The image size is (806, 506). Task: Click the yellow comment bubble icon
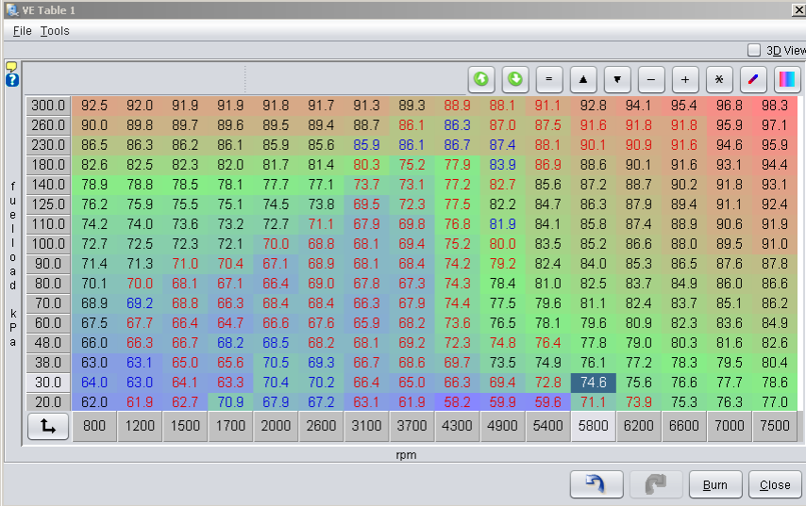[x=12, y=67]
